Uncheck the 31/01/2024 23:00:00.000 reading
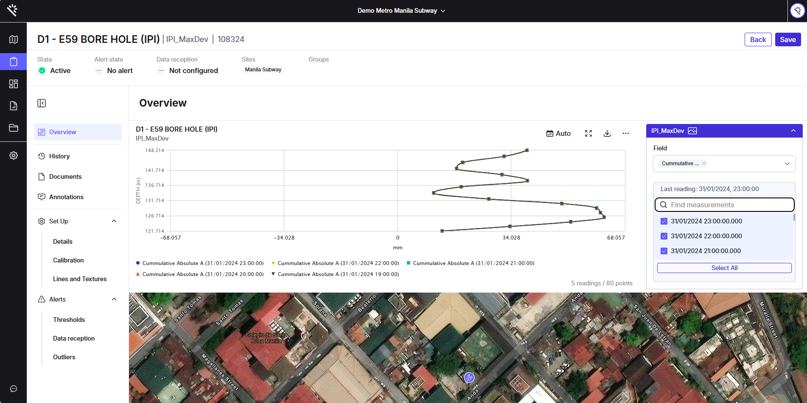The width and height of the screenshot is (807, 403). (664, 221)
